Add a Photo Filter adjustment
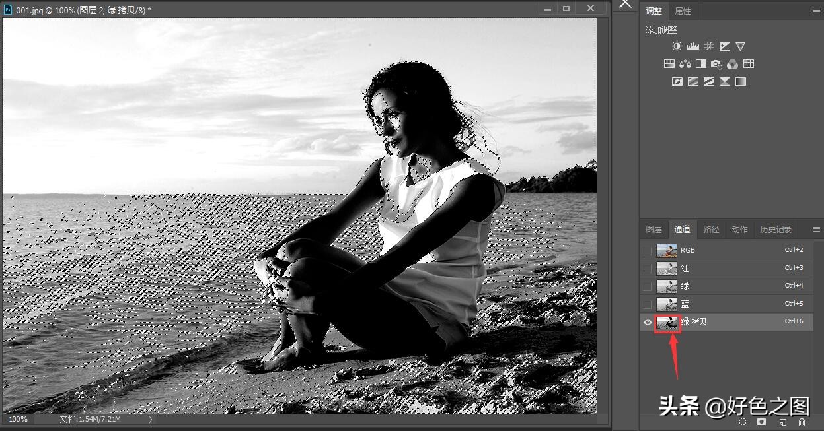 pyautogui.click(x=716, y=64)
